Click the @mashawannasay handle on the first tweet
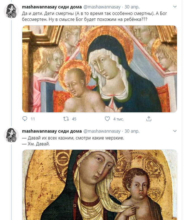The image size is (184, 220). [102, 6]
